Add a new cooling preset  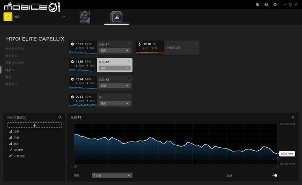34,125
